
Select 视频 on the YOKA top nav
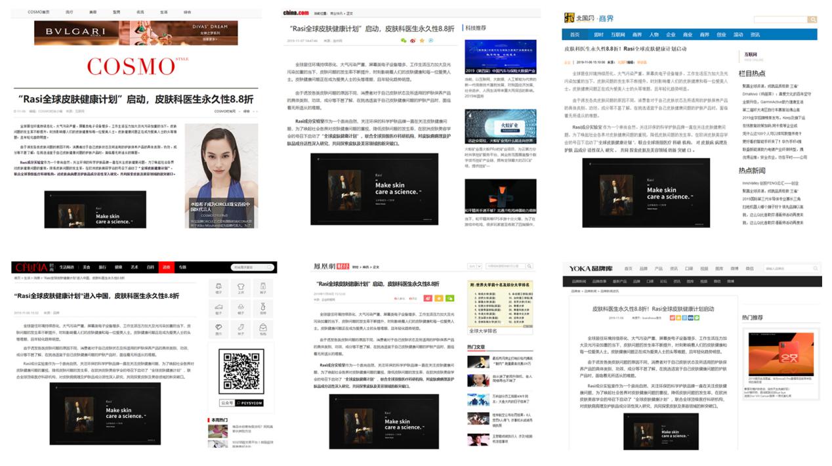point(703,268)
